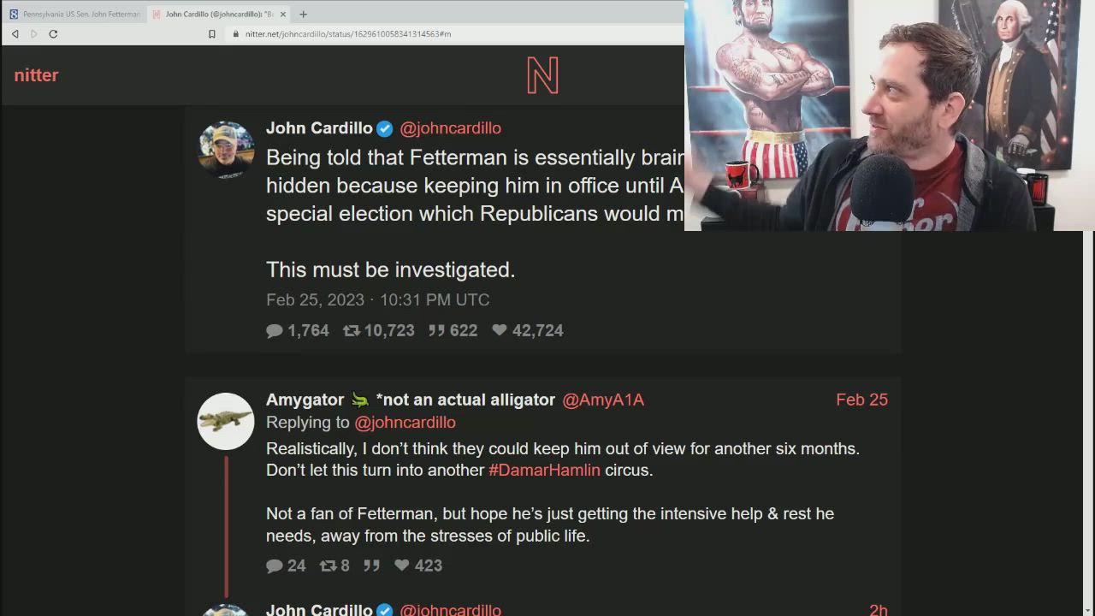1095x616 pixels.
Task: Reload the page with refresh icon
Action: 53,34
